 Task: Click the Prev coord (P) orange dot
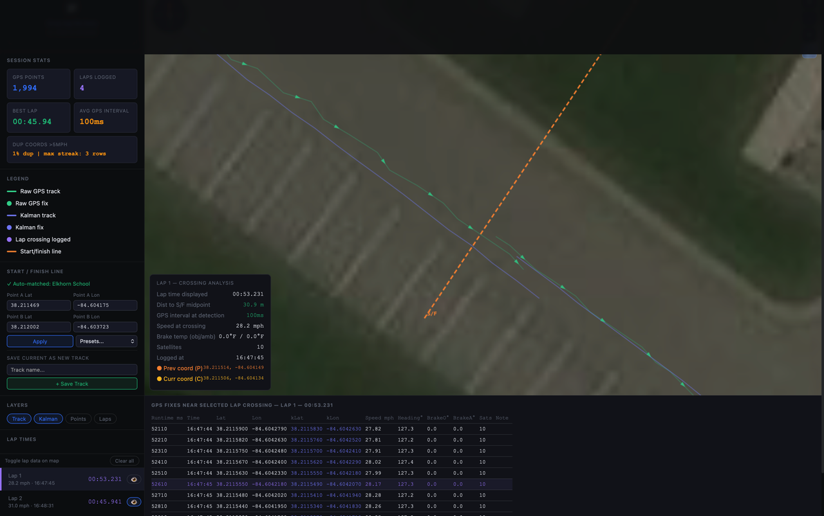pos(160,368)
